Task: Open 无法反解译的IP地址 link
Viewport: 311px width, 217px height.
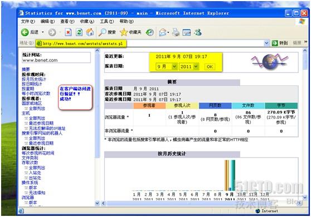Action: 47,129
